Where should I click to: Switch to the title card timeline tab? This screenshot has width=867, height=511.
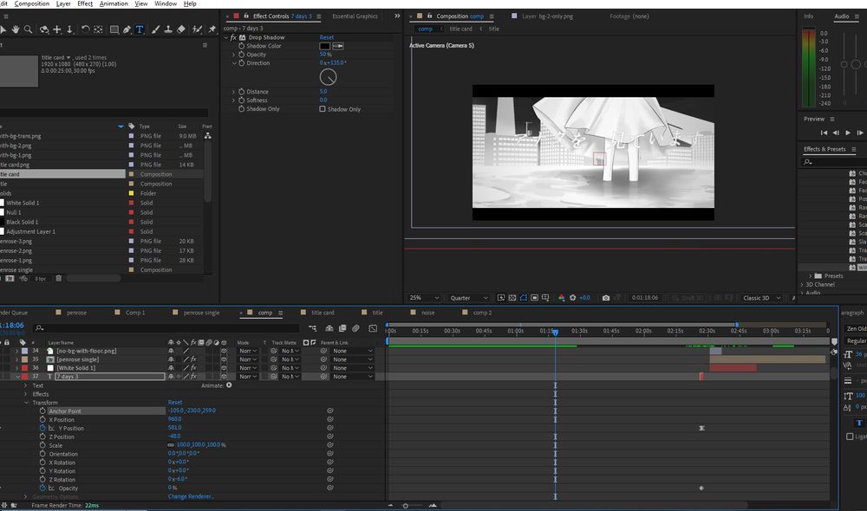[323, 313]
